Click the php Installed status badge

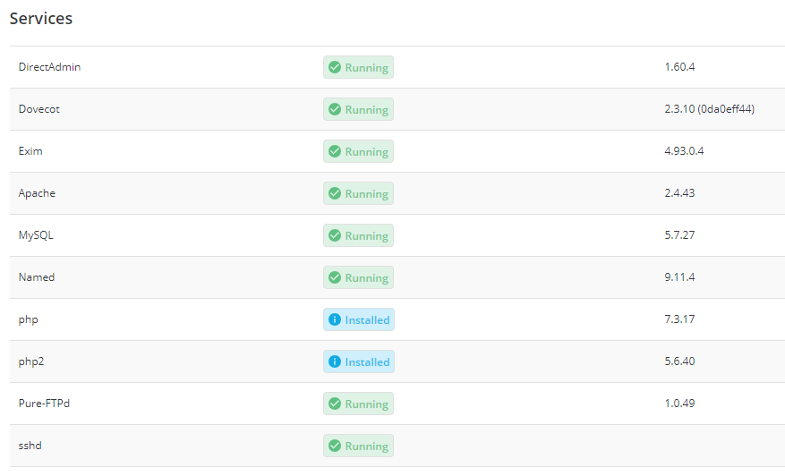coord(359,319)
